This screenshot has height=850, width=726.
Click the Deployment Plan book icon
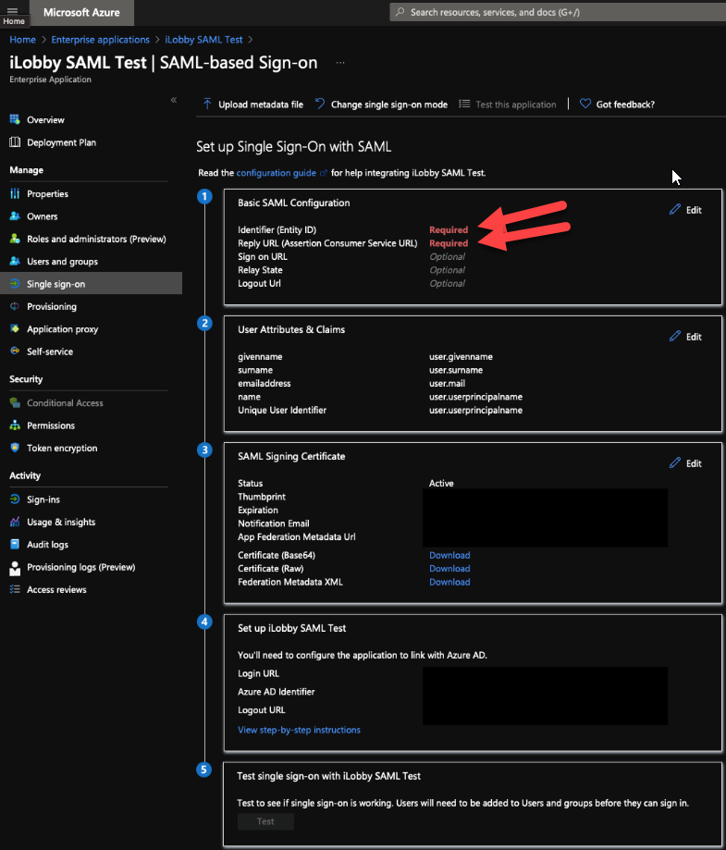coord(15,142)
